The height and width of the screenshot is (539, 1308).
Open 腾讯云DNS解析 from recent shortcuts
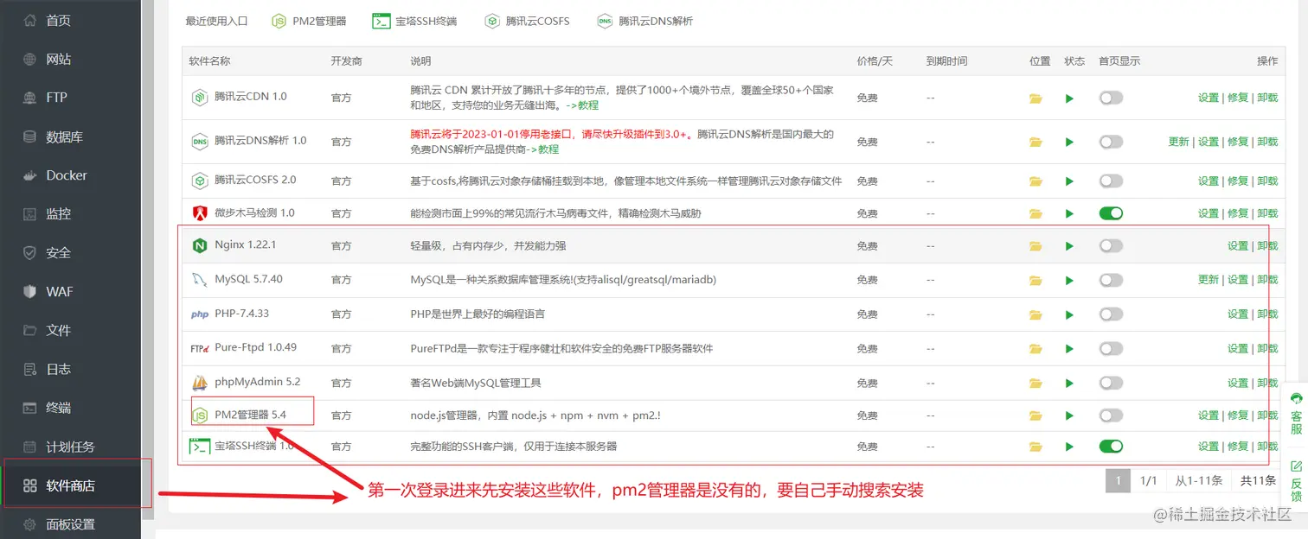pyautogui.click(x=644, y=21)
